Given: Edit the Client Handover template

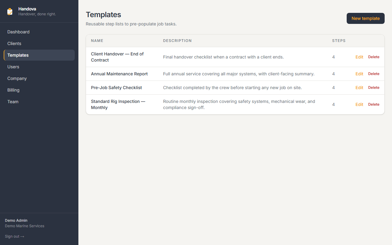Looking at the screenshot, I should pos(359,57).
